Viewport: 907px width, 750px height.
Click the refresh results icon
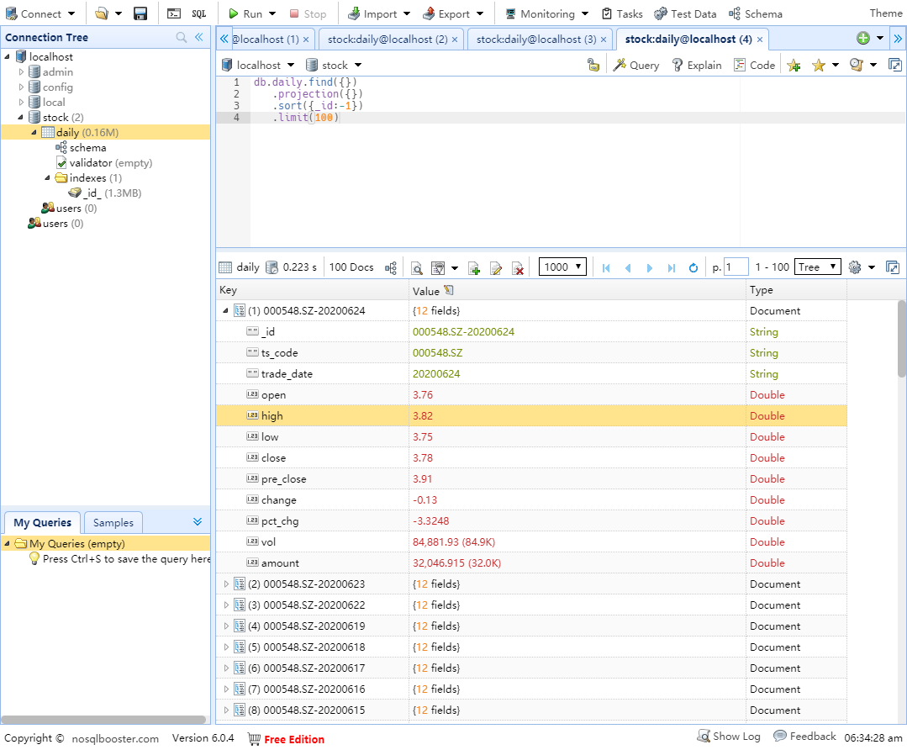coord(693,267)
